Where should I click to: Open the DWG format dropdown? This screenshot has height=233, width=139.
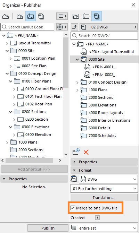[x=108, y=179]
